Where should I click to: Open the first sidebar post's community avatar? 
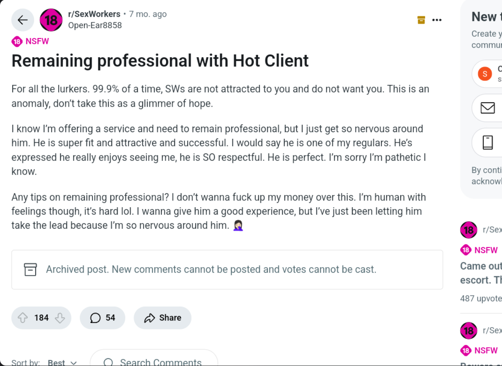pos(469,230)
